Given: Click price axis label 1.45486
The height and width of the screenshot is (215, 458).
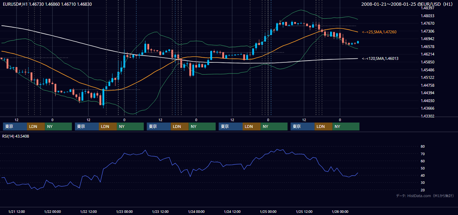Looking at the screenshot, I should pos(428,70).
